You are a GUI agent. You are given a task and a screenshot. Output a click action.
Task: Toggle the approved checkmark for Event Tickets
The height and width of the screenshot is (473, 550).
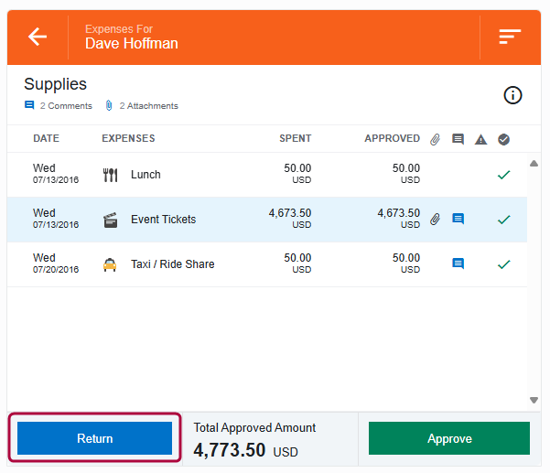click(503, 220)
